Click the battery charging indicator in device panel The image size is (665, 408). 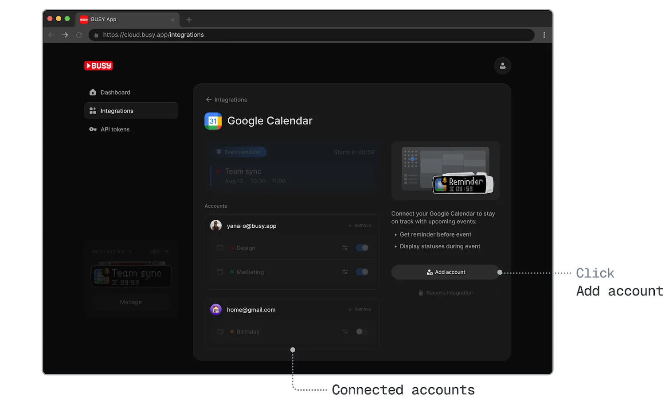[155, 252]
